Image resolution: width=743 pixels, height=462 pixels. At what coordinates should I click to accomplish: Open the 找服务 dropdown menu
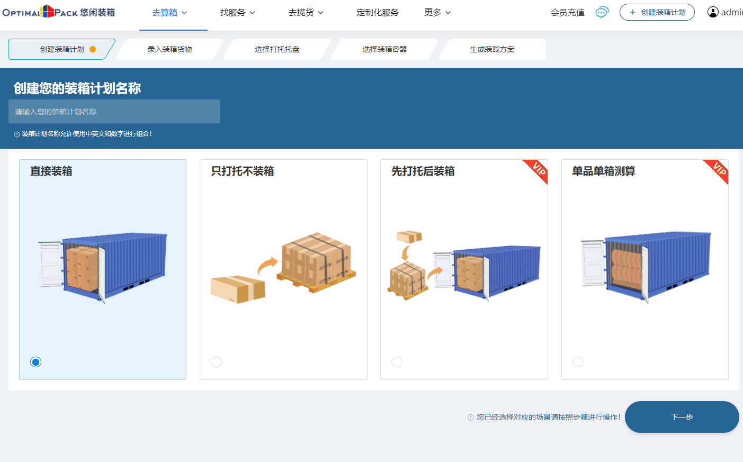coord(237,12)
